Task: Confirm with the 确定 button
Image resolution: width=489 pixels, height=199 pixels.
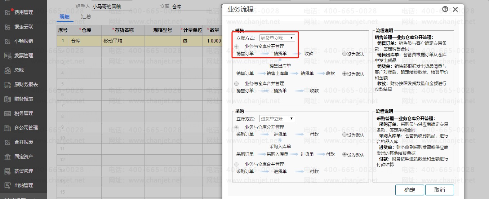Action: coord(409,190)
